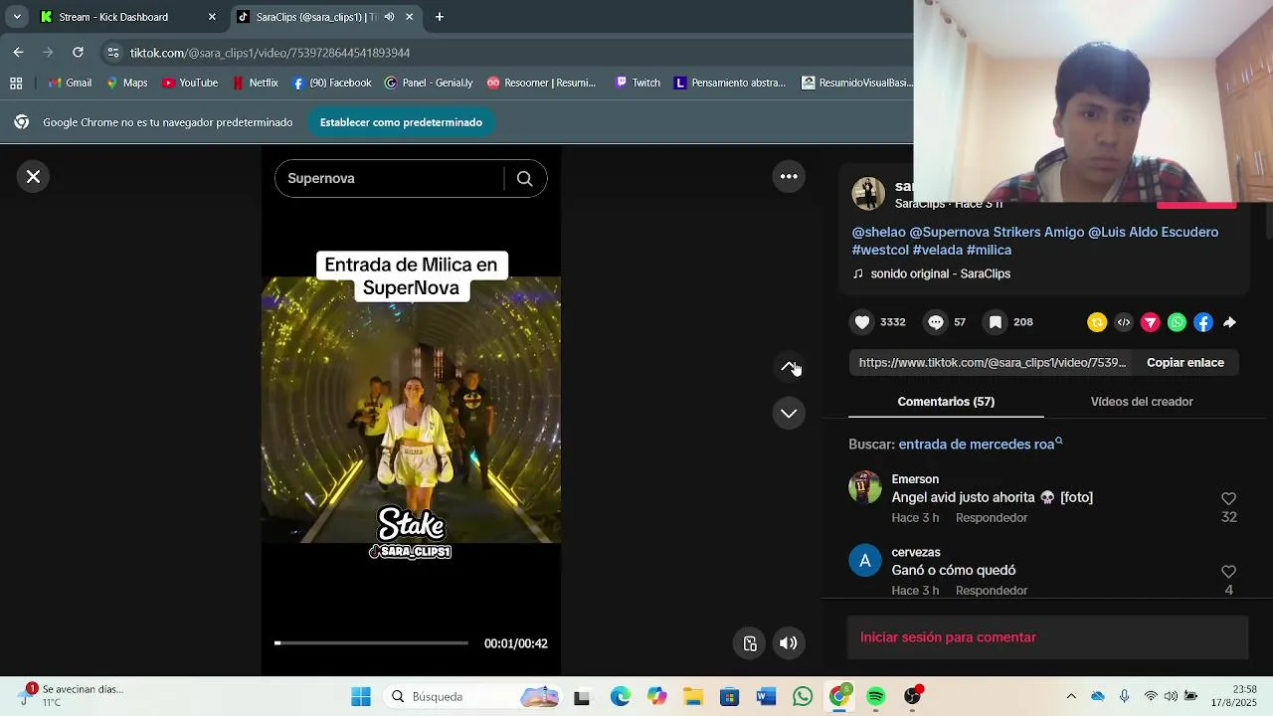Save video with bookmark icon

(995, 322)
